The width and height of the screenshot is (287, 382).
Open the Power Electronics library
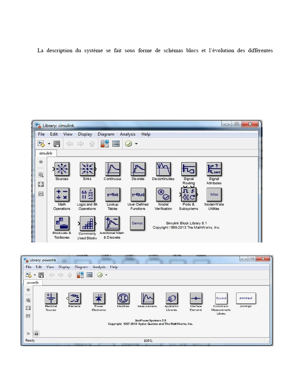(x=99, y=298)
